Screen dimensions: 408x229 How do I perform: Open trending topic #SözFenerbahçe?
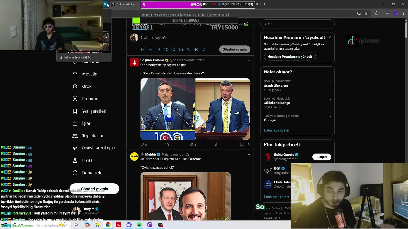pos(277,103)
